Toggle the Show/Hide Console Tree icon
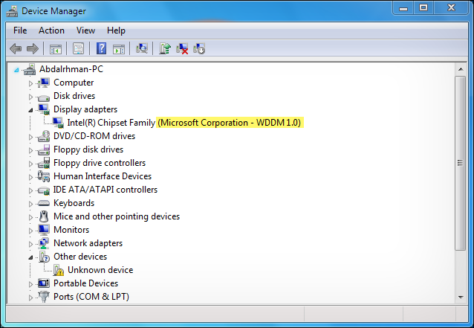This screenshot has width=474, height=328. (x=55, y=48)
